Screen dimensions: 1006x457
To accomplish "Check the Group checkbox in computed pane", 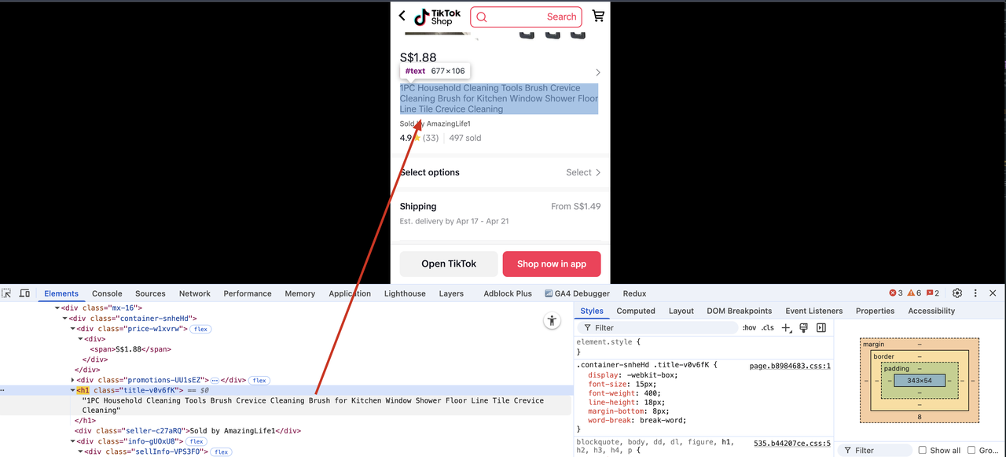I will tap(972, 451).
